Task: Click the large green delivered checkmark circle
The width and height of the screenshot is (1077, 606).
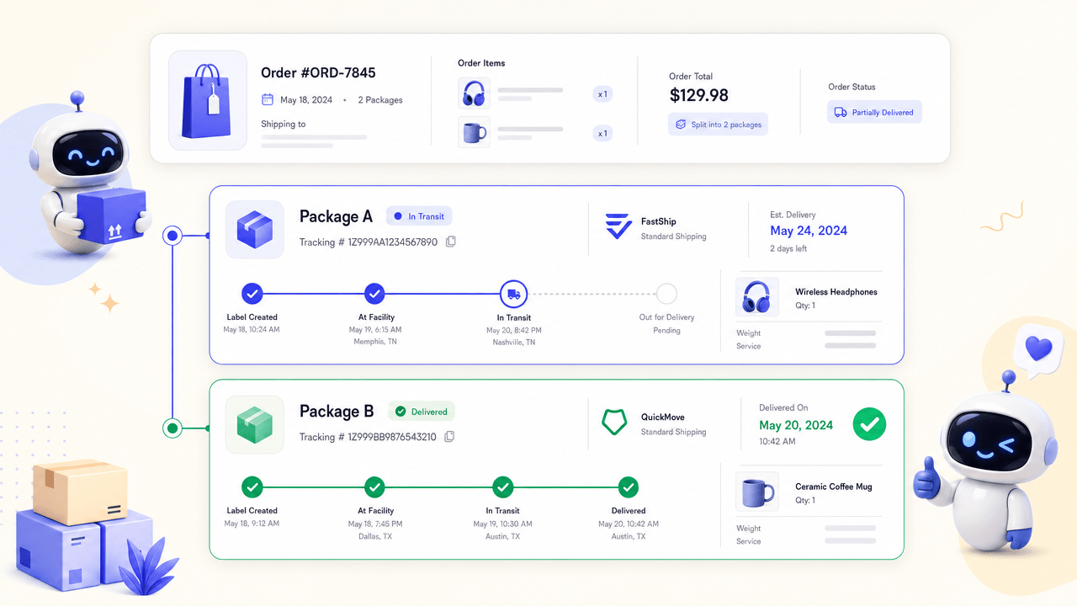Action: pos(869,424)
